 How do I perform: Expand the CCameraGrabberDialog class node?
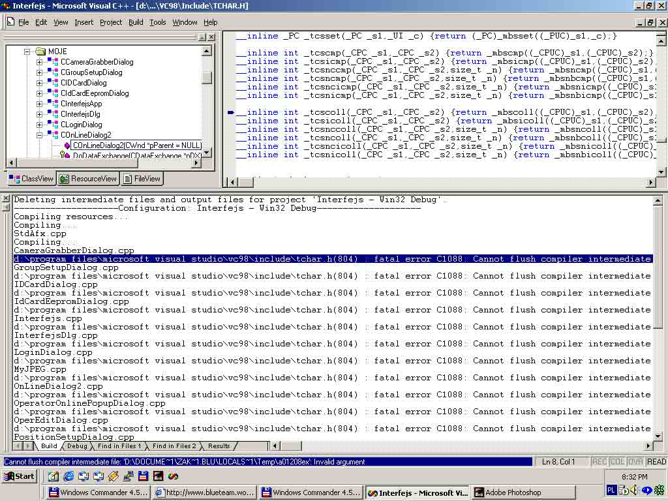click(x=39, y=62)
